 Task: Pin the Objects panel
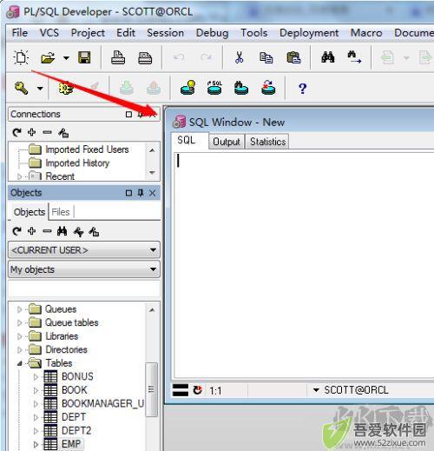[x=141, y=193]
